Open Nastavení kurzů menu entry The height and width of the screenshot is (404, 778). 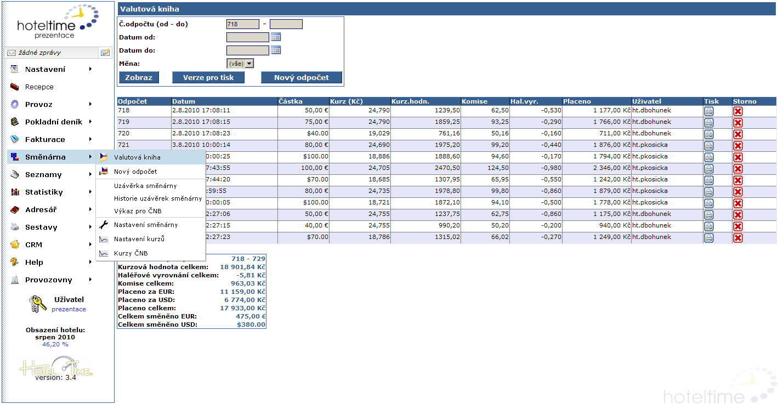click(150, 239)
